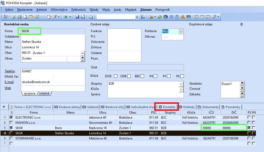The height and width of the screenshot is (152, 264).
Task: Tick the P5 key checkbox
Action: (x=169, y=76)
